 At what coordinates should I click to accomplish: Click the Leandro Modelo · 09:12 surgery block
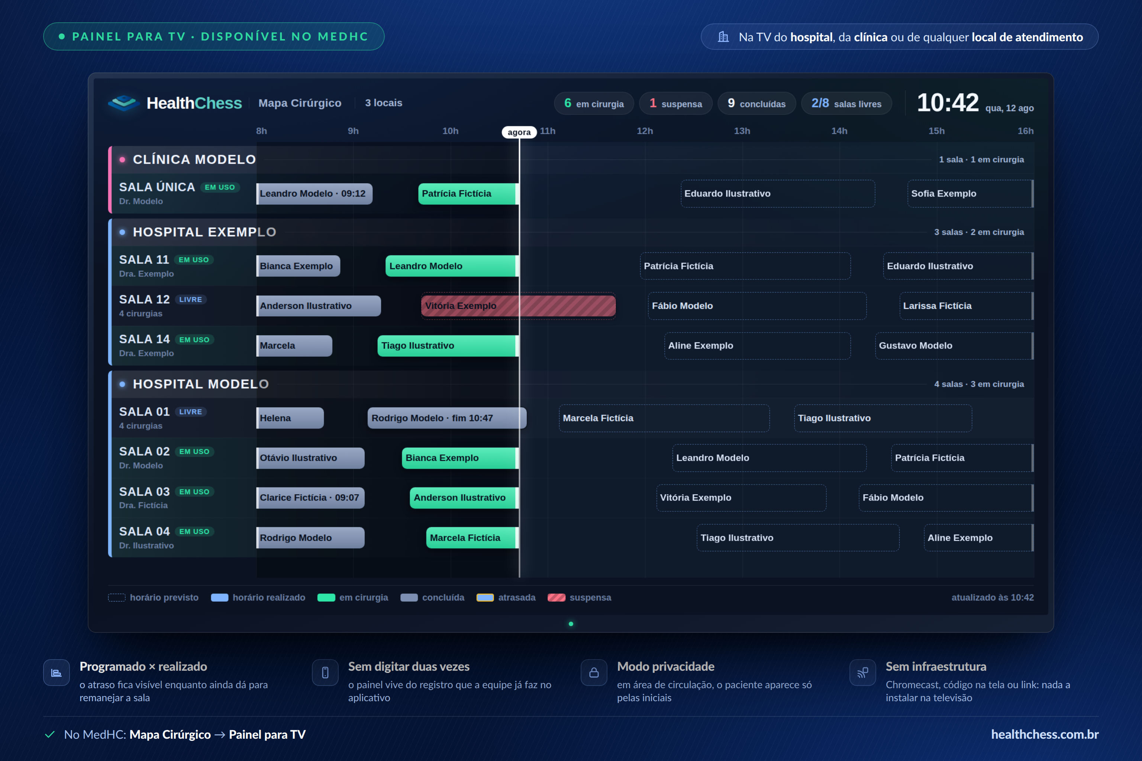[x=314, y=194]
